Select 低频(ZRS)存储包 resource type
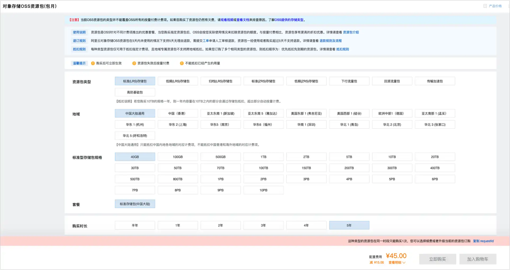The height and width of the screenshot is (270, 510). coord(306,81)
